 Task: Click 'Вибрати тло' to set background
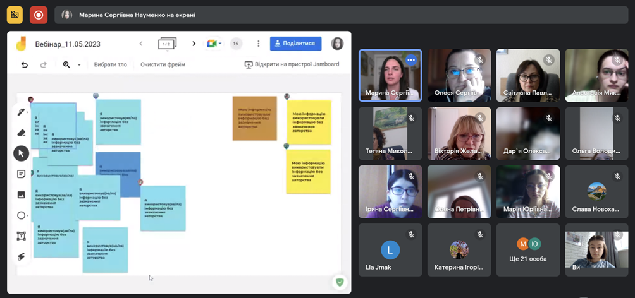110,64
